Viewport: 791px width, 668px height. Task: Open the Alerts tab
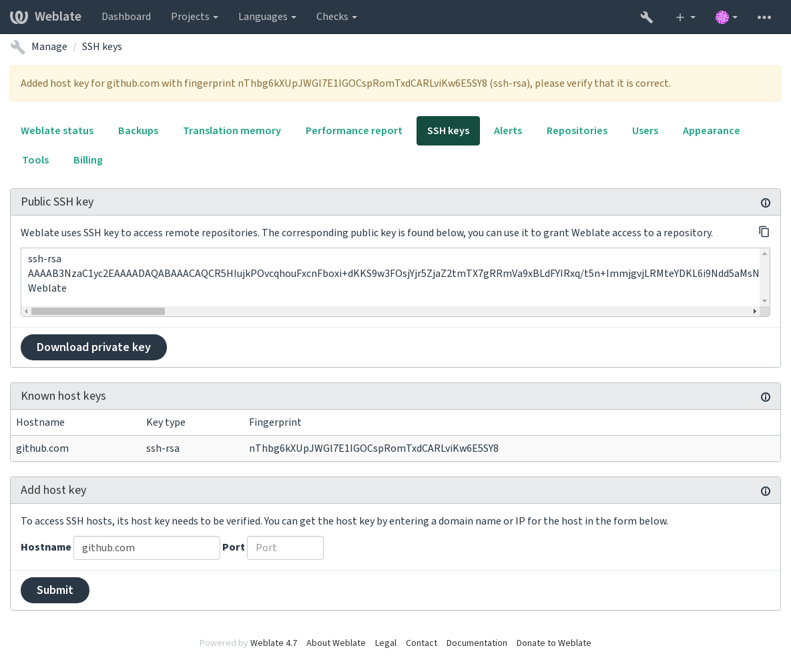point(507,131)
